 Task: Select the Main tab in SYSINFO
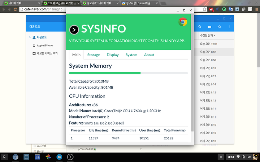[x=76, y=55]
